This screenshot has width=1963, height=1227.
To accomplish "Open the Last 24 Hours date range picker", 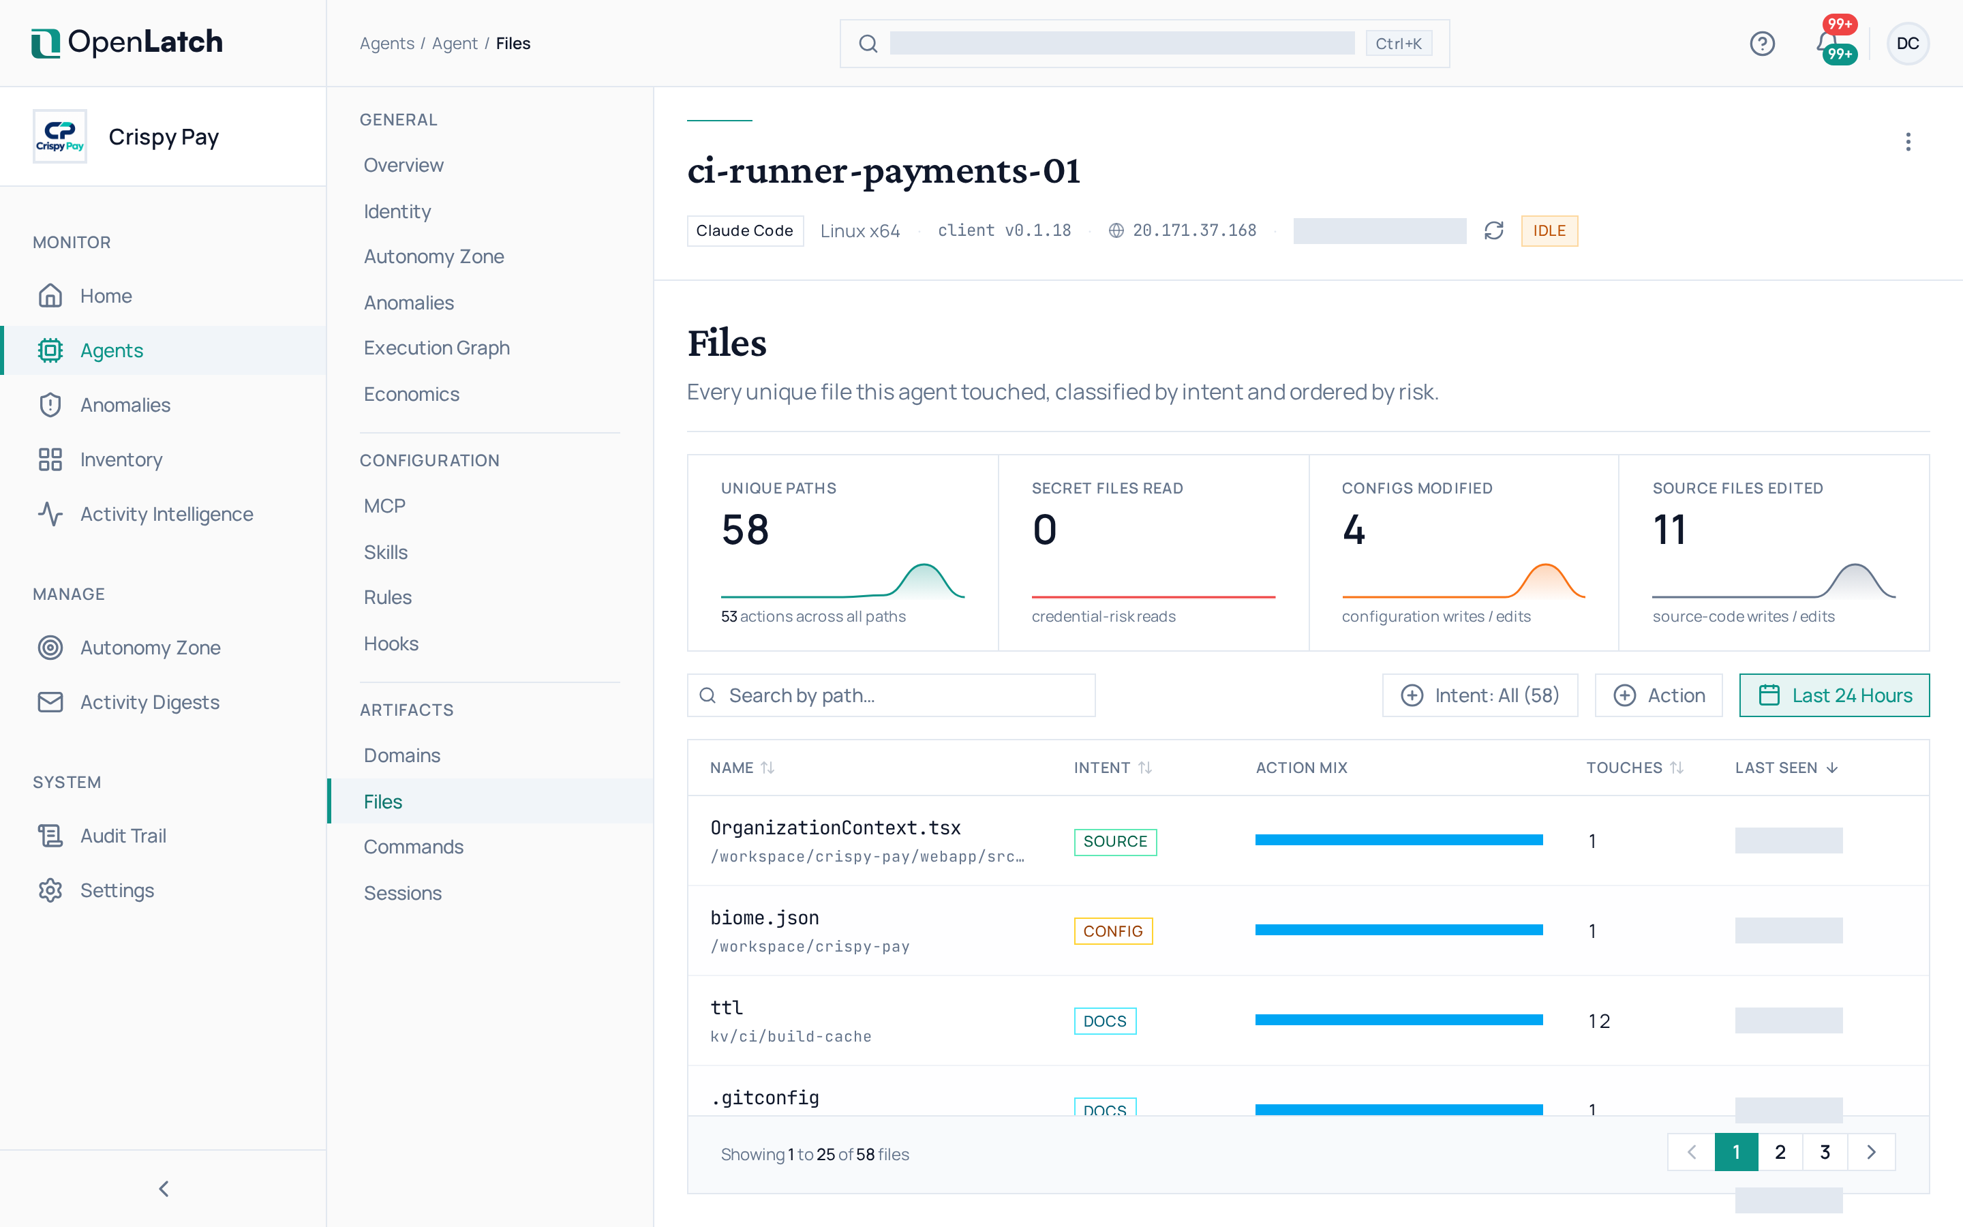I will pyautogui.click(x=1834, y=695).
